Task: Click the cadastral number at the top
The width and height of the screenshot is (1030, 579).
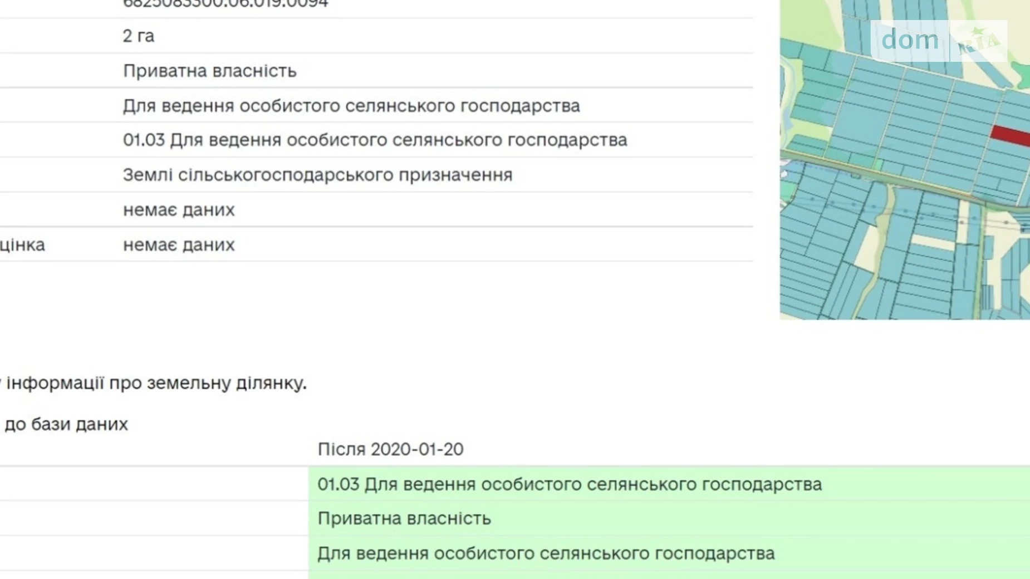Action: tap(225, 4)
